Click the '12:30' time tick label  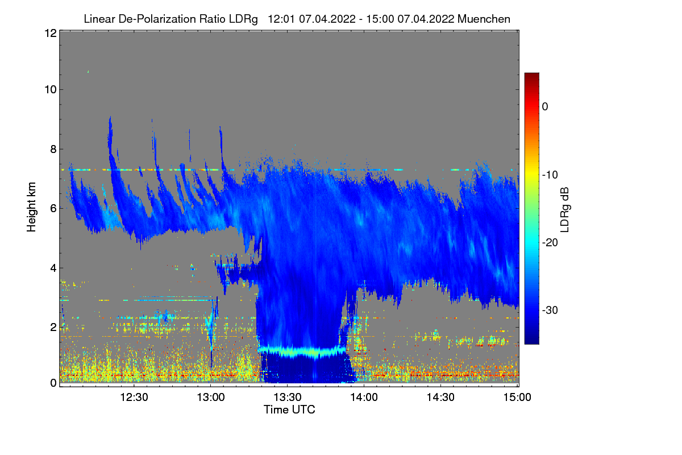point(134,397)
